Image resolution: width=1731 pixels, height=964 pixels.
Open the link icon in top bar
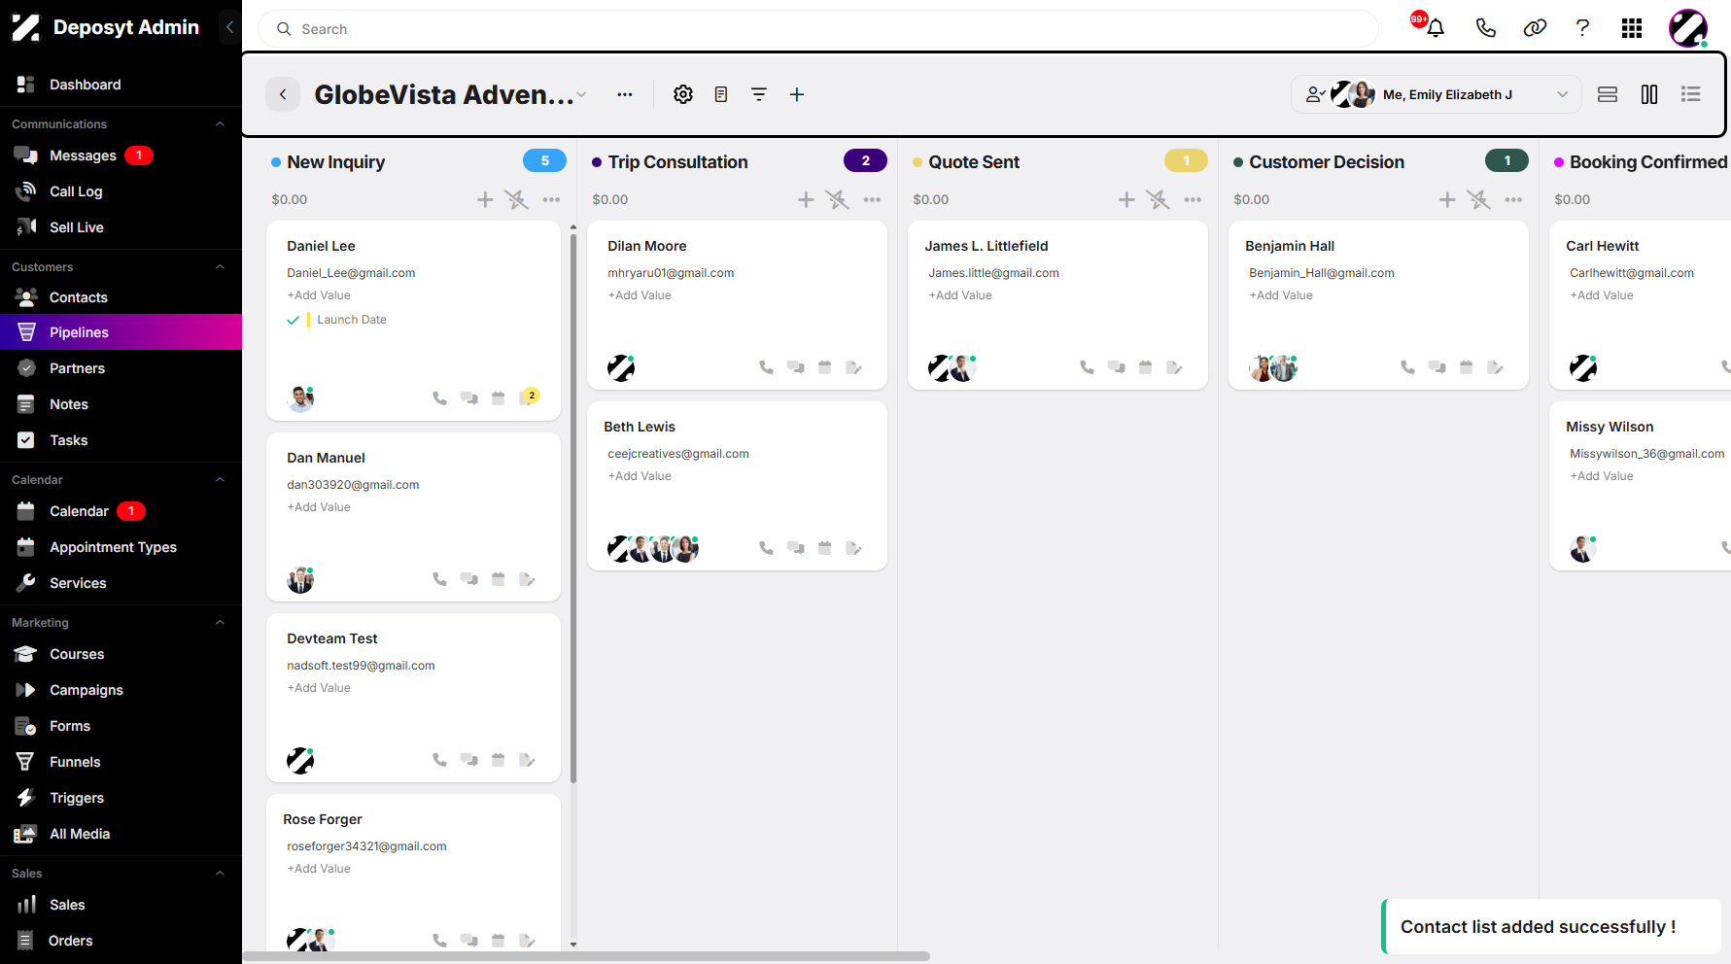click(1535, 28)
